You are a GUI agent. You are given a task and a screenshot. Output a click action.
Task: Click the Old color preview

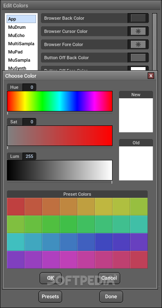136,163
